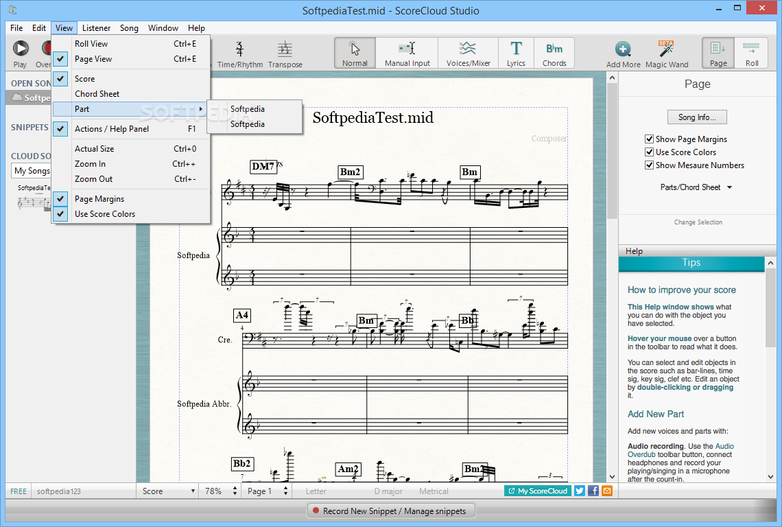Click the A4 chord symbol
The image size is (782, 527).
click(x=242, y=316)
